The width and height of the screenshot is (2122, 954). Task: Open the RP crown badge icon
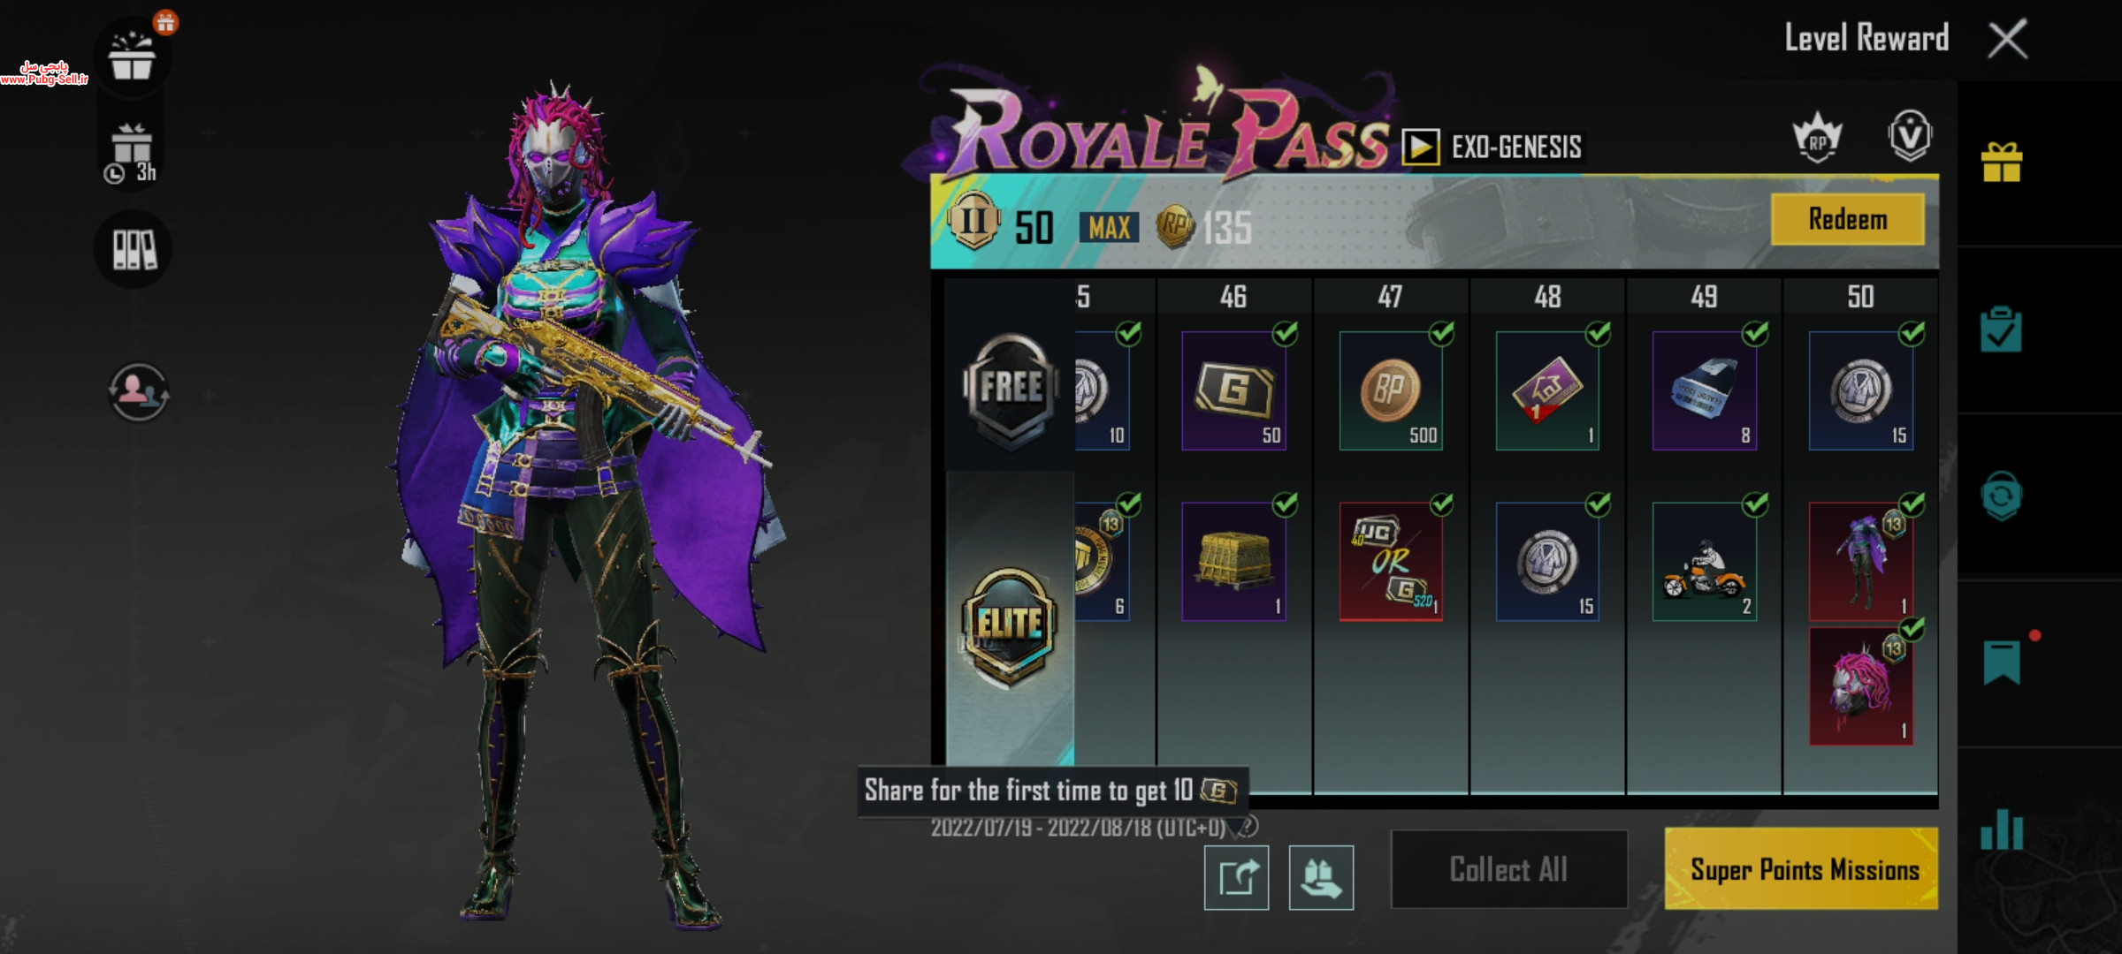pyautogui.click(x=1816, y=139)
